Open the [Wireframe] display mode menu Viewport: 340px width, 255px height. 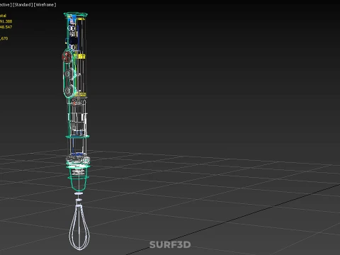coord(45,5)
